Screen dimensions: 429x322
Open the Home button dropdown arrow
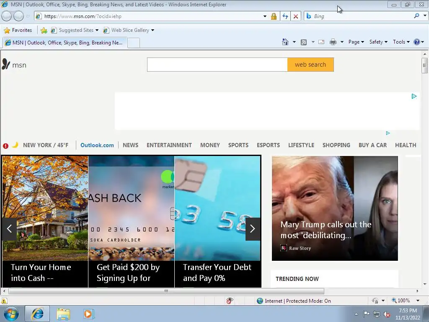point(294,42)
